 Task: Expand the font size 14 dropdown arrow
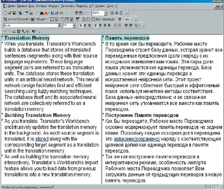[74, 25]
